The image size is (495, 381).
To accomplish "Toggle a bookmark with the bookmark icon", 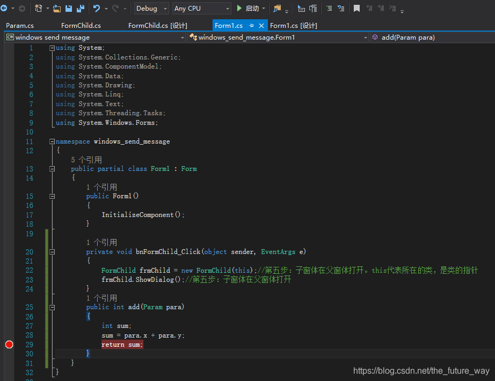I will coord(356,9).
